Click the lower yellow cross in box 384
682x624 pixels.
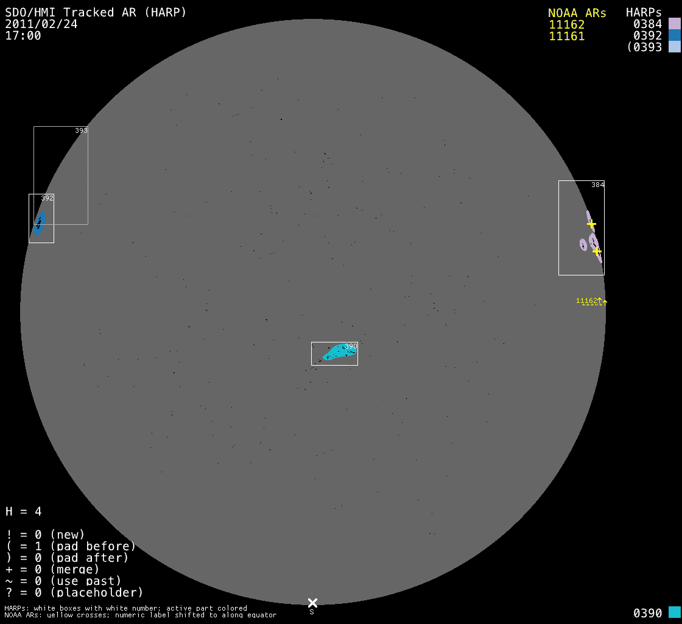tap(597, 251)
